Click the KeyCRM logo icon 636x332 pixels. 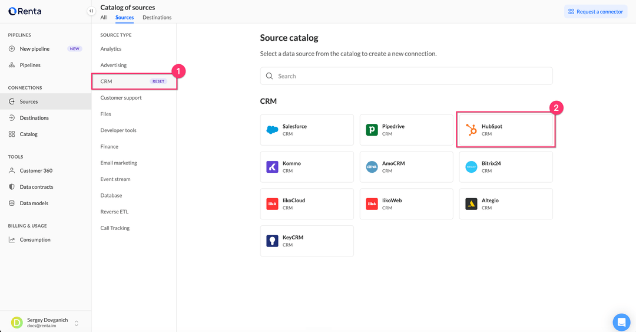(272, 241)
